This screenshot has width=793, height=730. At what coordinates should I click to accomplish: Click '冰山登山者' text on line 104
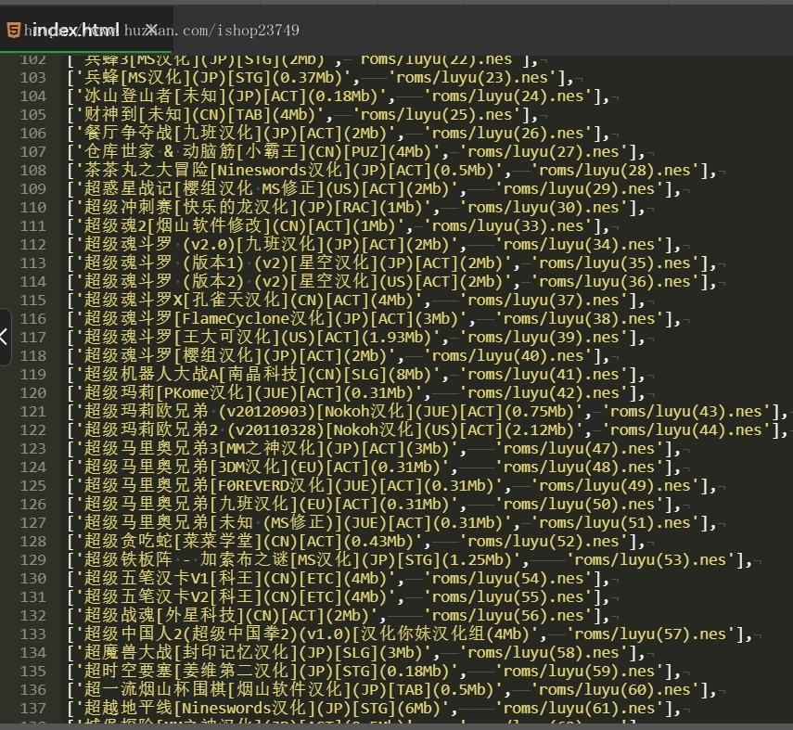point(129,96)
